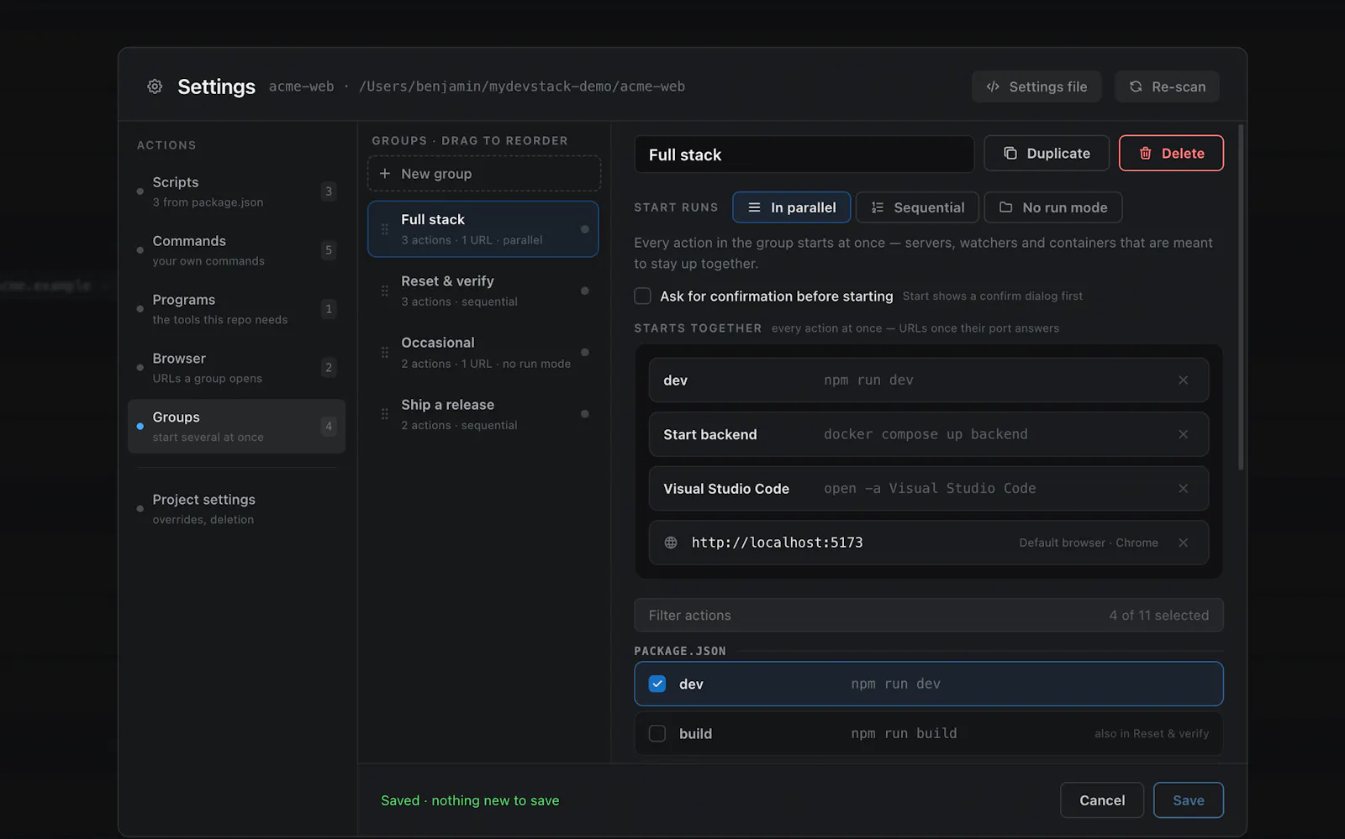The width and height of the screenshot is (1345, 839).
Task: Click the drag handle of Reset & verify
Action: (385, 291)
